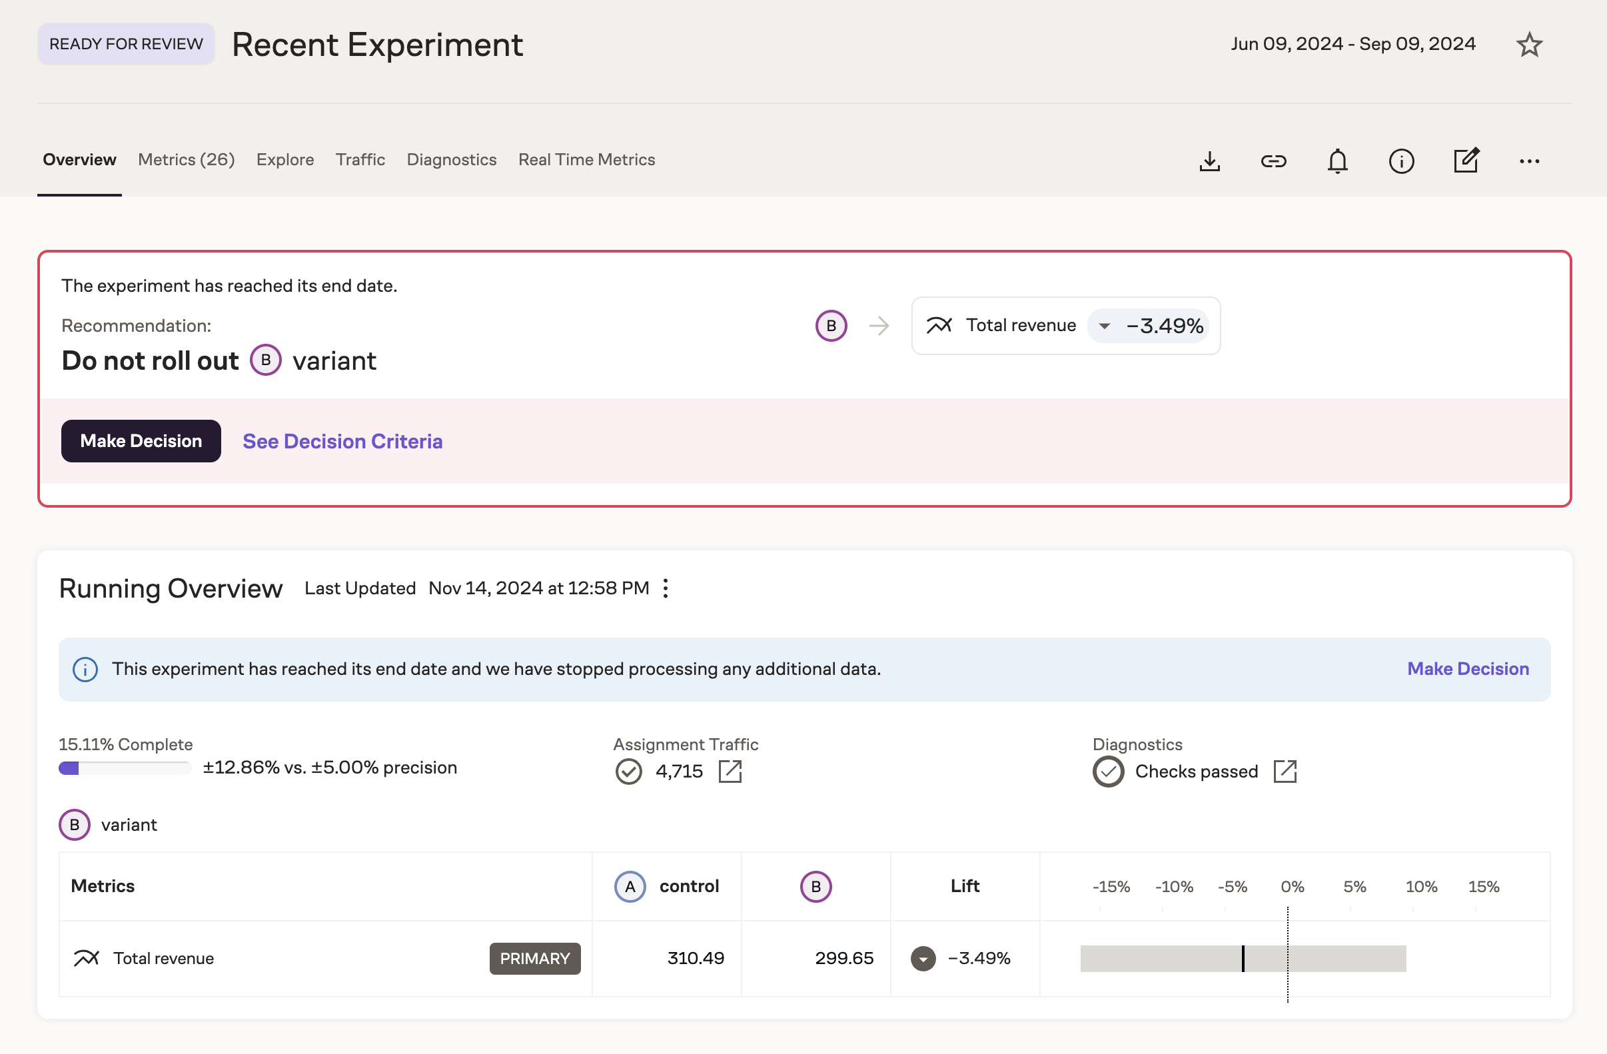
Task: Click the info circle icon
Action: pyautogui.click(x=1401, y=160)
